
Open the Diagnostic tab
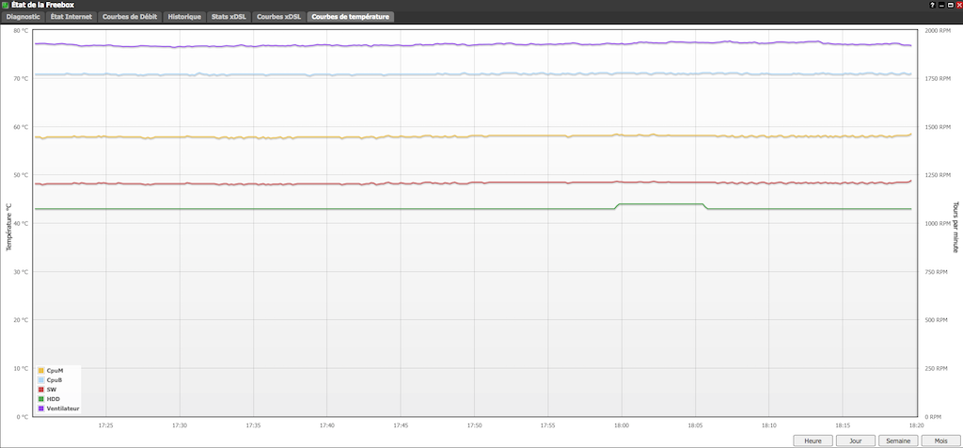[24, 17]
